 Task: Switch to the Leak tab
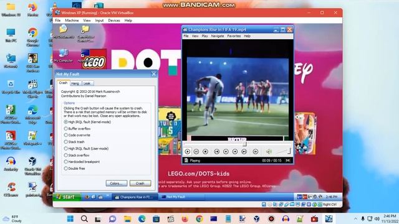pyautogui.click(x=87, y=83)
